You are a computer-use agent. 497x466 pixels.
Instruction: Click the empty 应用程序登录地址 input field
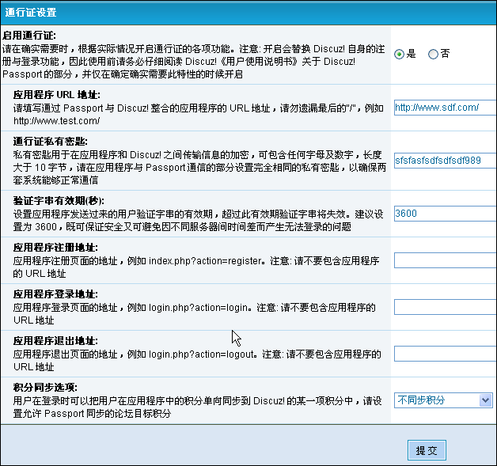(x=445, y=307)
